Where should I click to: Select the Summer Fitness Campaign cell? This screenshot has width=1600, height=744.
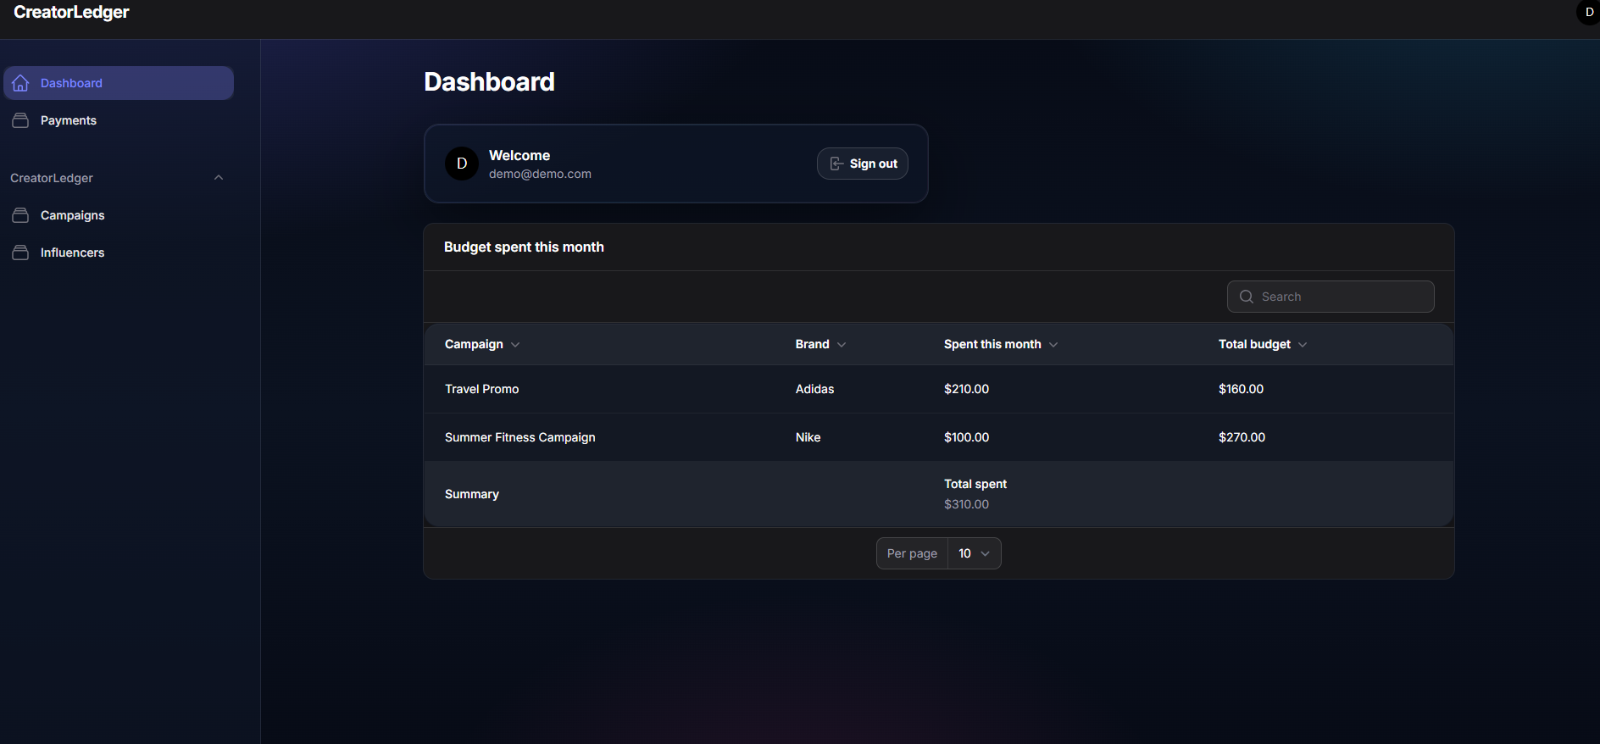(519, 437)
